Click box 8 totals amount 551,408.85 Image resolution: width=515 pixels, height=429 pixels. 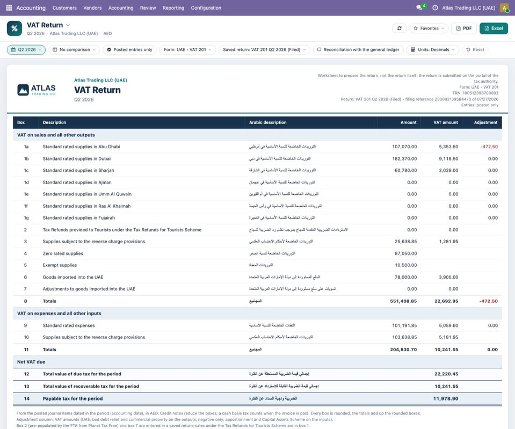click(x=403, y=301)
